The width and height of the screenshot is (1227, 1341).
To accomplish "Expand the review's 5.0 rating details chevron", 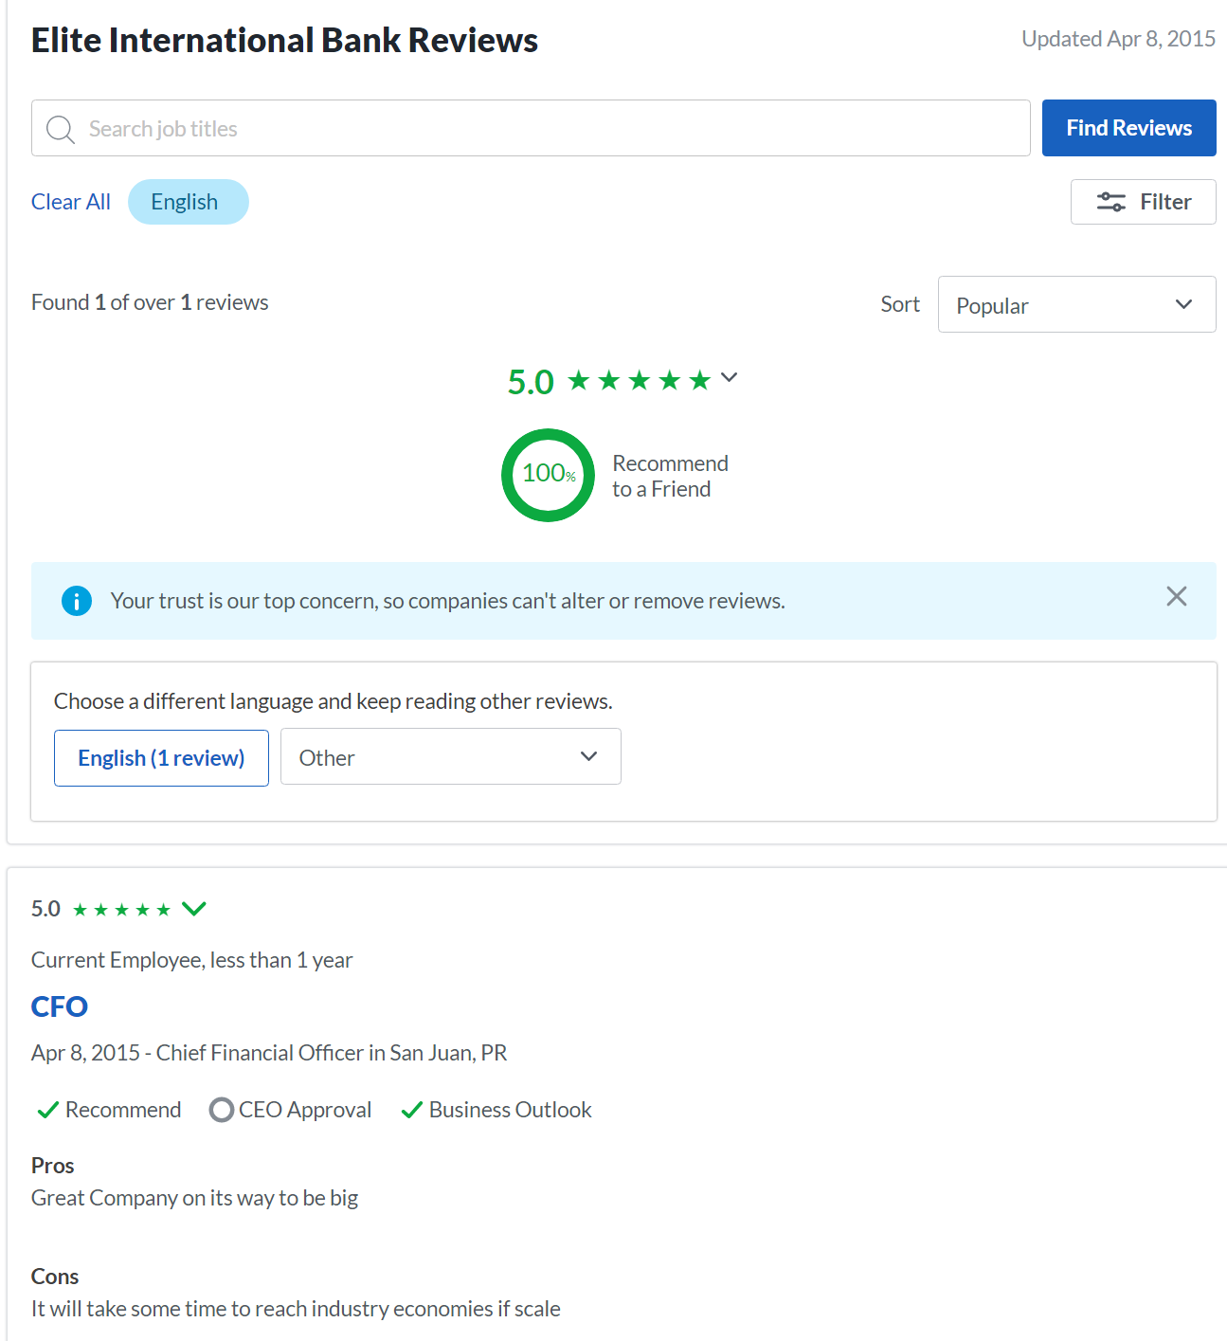I will click(194, 909).
